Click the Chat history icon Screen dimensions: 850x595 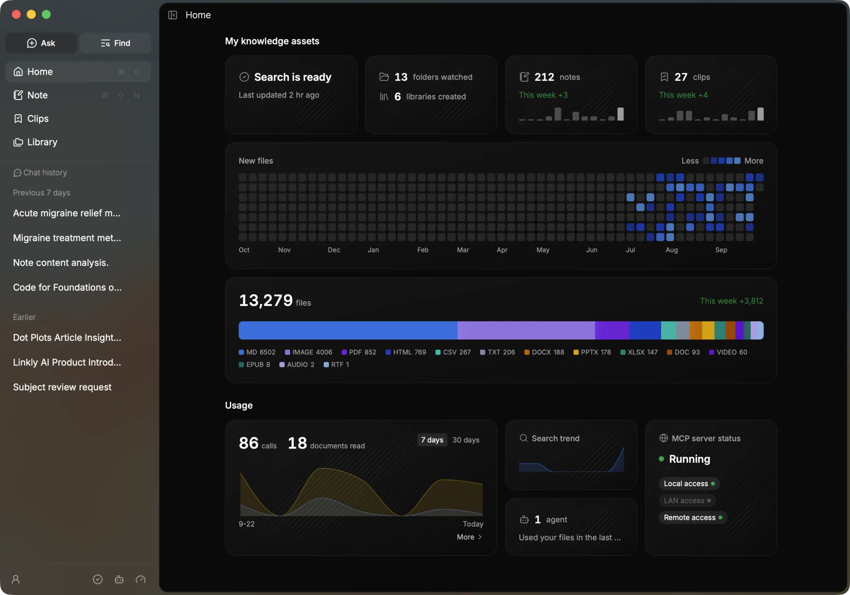tap(17, 172)
